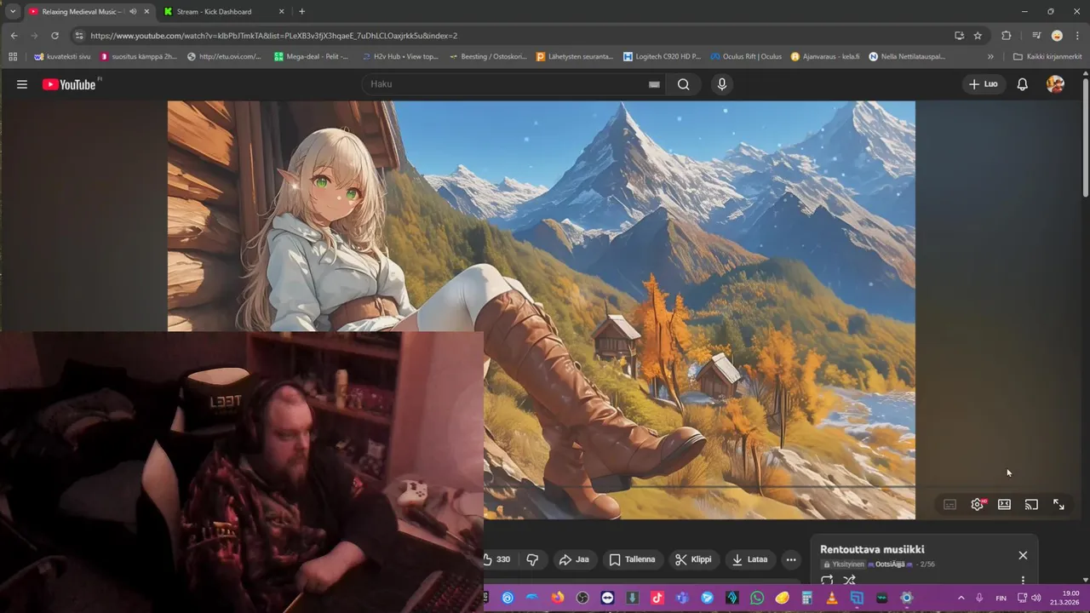Image resolution: width=1090 pixels, height=613 pixels.
Task: Open Logitech C920 HD bookmark
Action: click(x=662, y=57)
